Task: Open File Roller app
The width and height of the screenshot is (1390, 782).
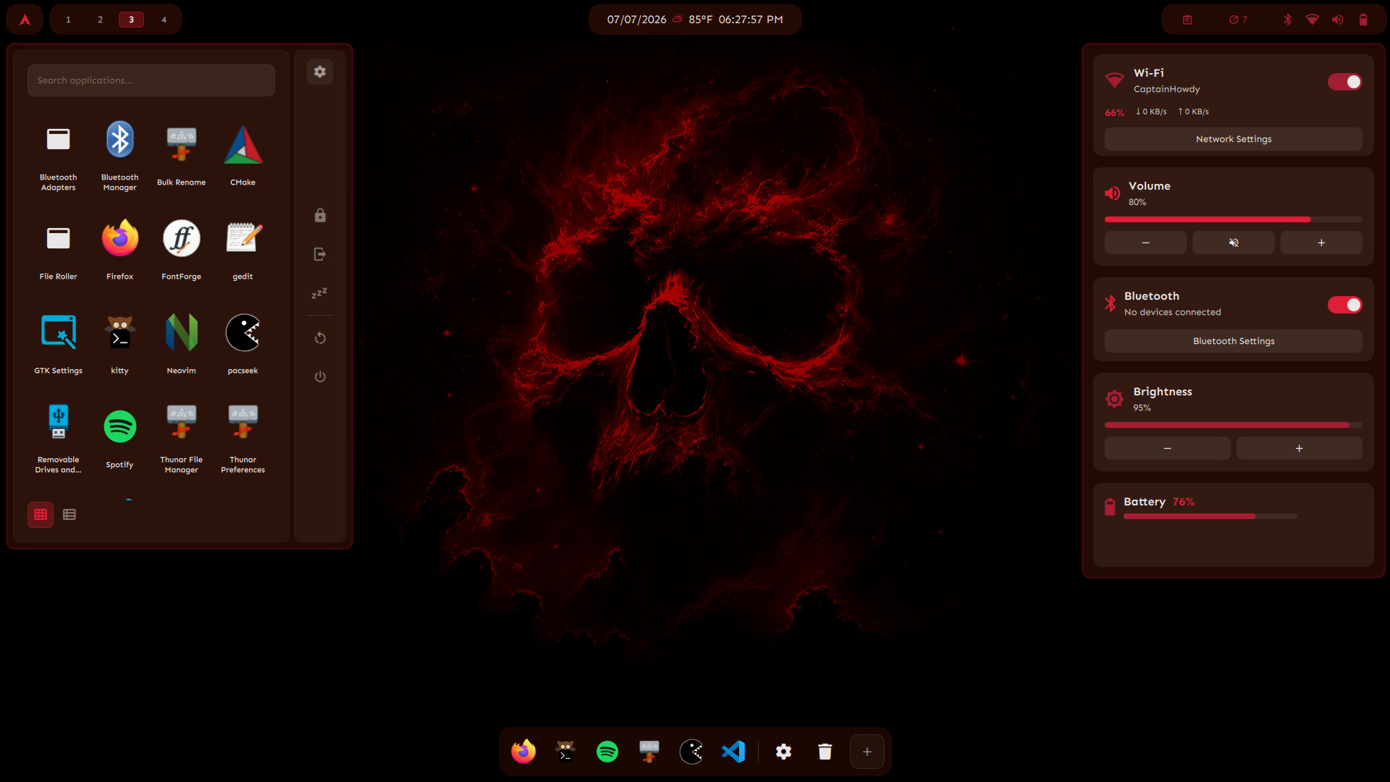Action: [58, 250]
